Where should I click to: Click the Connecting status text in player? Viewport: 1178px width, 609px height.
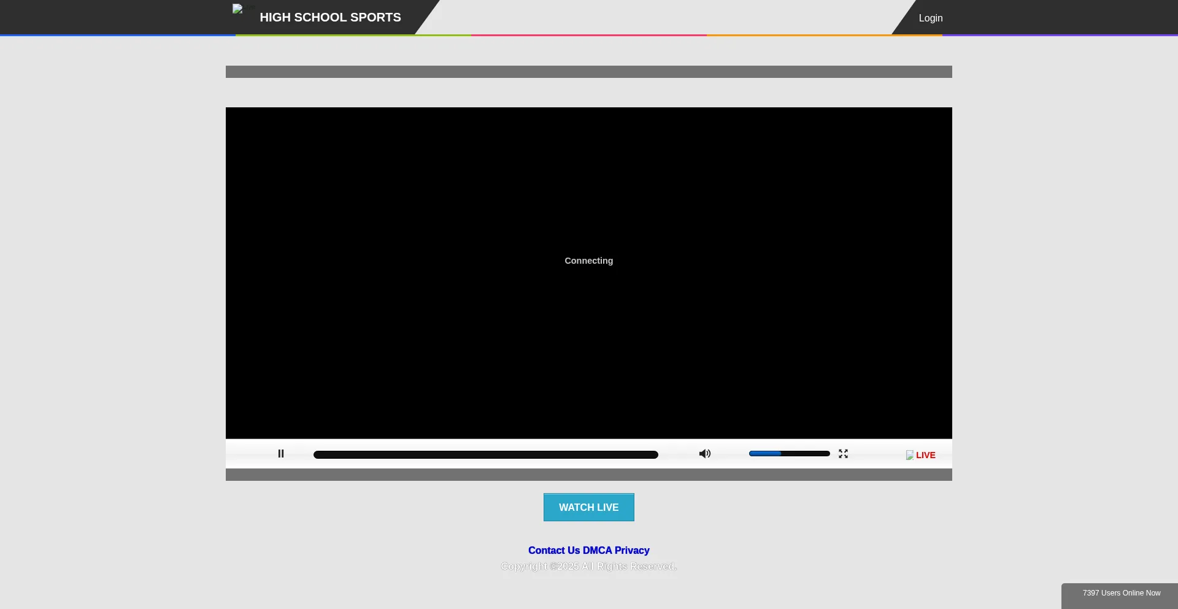point(589,261)
